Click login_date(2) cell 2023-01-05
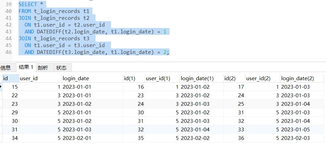Screen dimensions: 326x144 pos(302,129)
